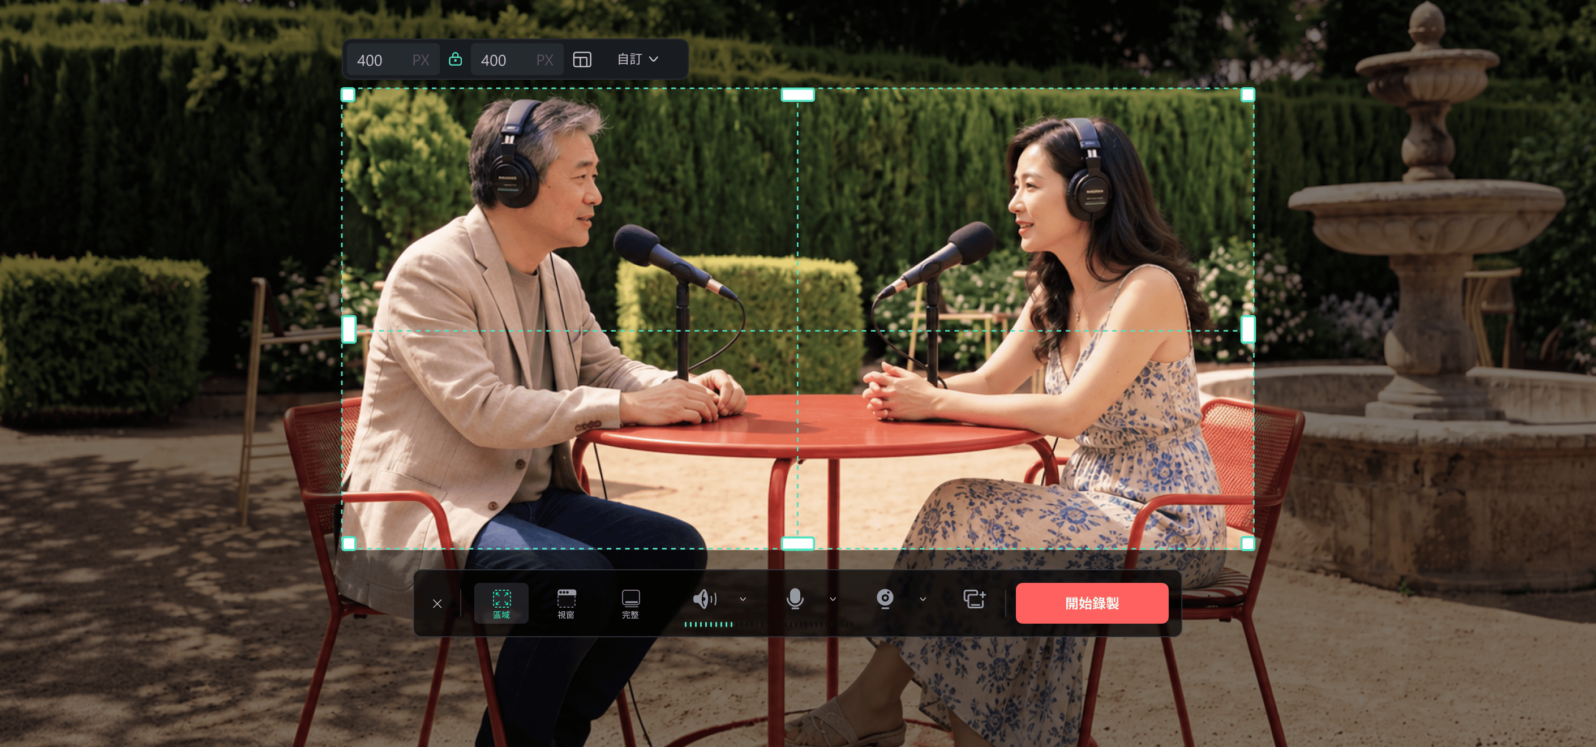Viewport: 1596px width, 747px height.
Task: Select the 完整 full screen capture mode
Action: [x=630, y=603]
